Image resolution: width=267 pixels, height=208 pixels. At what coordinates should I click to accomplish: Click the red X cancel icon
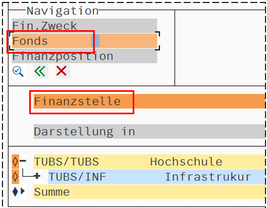click(62, 71)
